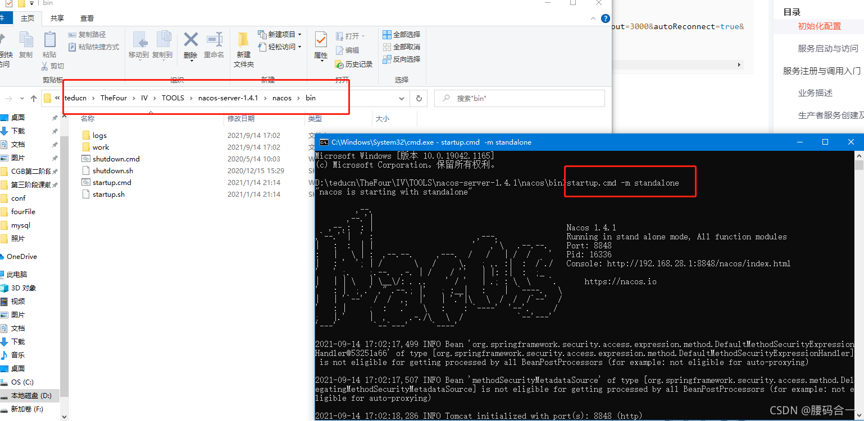Viewport: 864px width, 421px height.
Task: Click the History button in ribbon
Action: tap(354, 64)
